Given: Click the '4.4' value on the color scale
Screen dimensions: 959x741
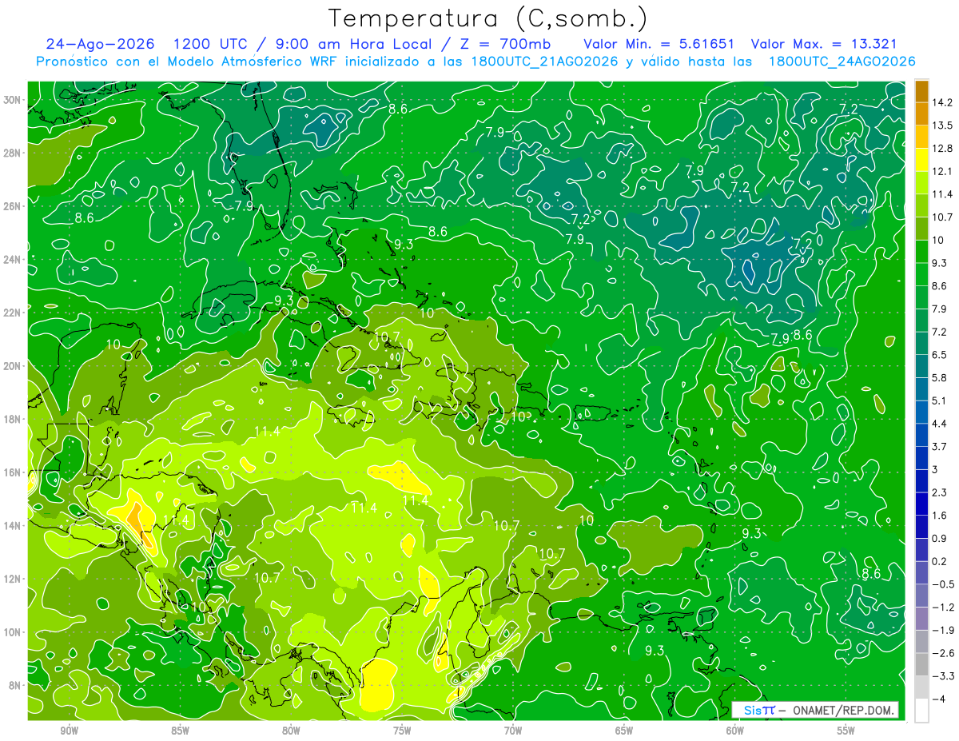Looking at the screenshot, I should coord(940,424).
